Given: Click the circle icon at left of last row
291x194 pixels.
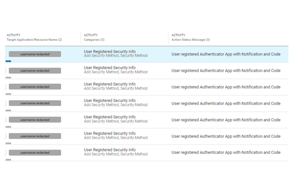Looking at the screenshot, I should (x=6, y=153).
